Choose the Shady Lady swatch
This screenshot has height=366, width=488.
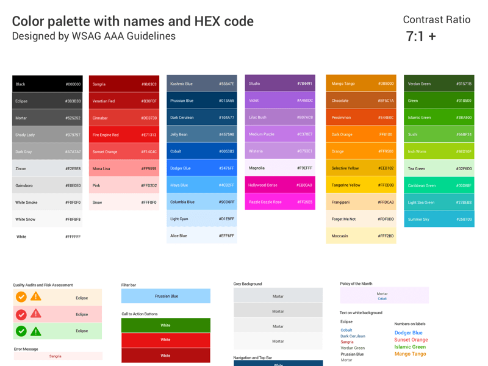(48, 134)
